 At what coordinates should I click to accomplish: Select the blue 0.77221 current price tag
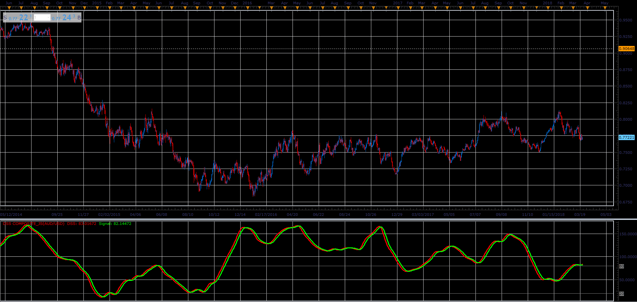click(626, 137)
